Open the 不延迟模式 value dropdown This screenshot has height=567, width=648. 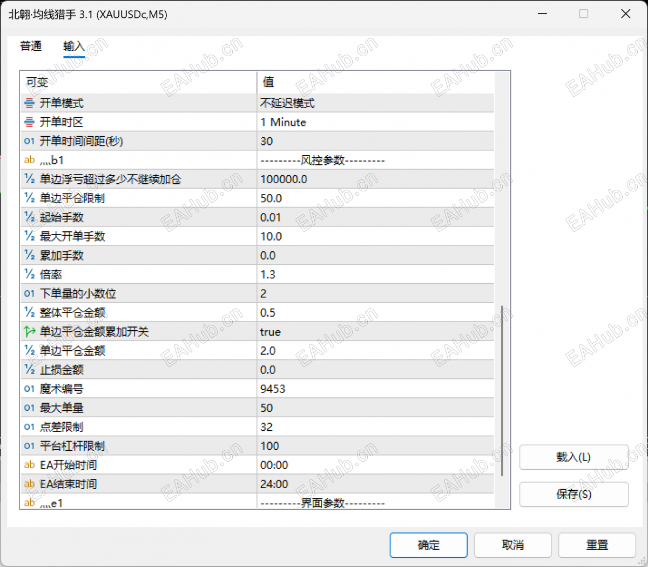pyautogui.click(x=375, y=103)
